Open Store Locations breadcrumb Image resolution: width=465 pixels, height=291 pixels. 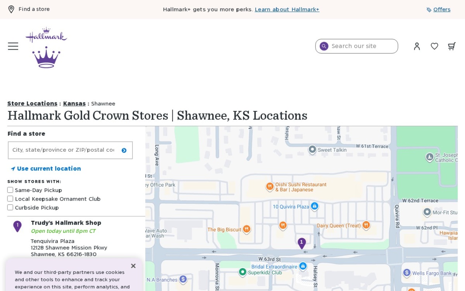32,104
